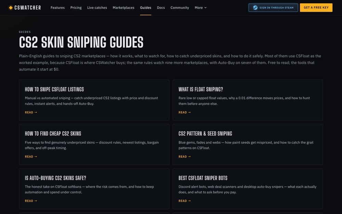Click the CS2 Skin Sniping Guides heading
This screenshot has height=214, width=342.
[x=81, y=42]
